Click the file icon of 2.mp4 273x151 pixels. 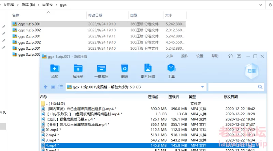coord(43,135)
